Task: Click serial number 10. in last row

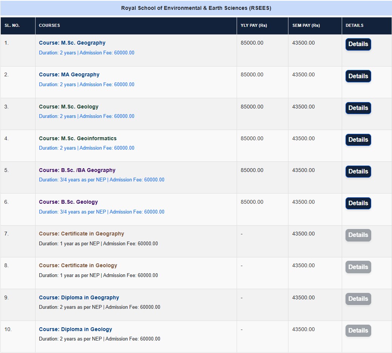Action: point(8,329)
